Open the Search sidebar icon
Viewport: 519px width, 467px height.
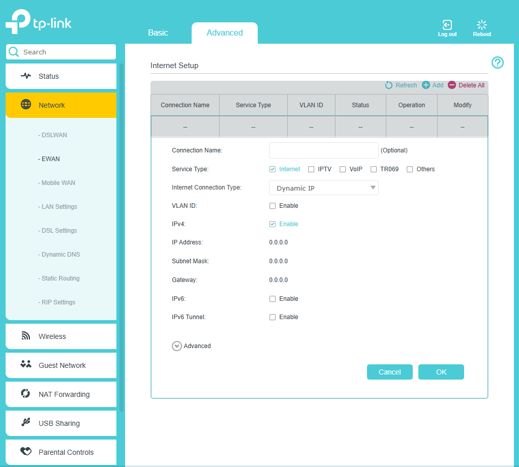(x=14, y=52)
